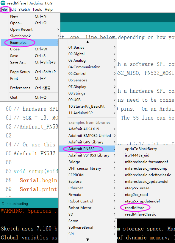Open the File menu

pyautogui.click(x=4, y=10)
